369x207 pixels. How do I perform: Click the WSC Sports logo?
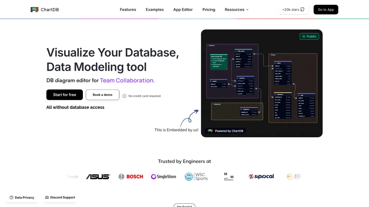(196, 176)
